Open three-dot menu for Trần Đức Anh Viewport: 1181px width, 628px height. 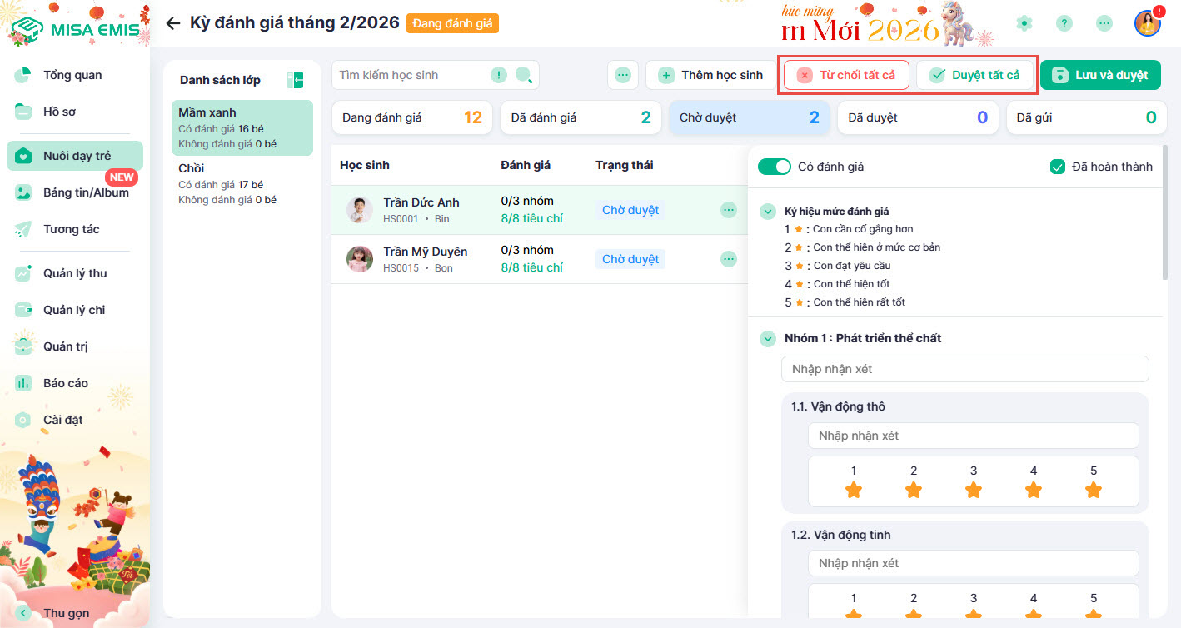tap(729, 210)
